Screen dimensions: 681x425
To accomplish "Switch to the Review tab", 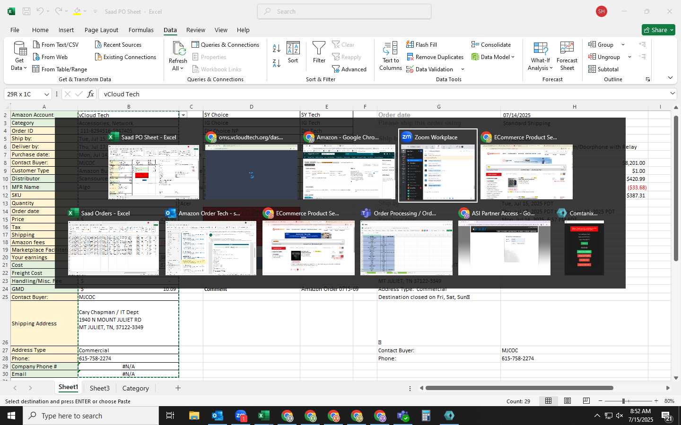I will (195, 30).
